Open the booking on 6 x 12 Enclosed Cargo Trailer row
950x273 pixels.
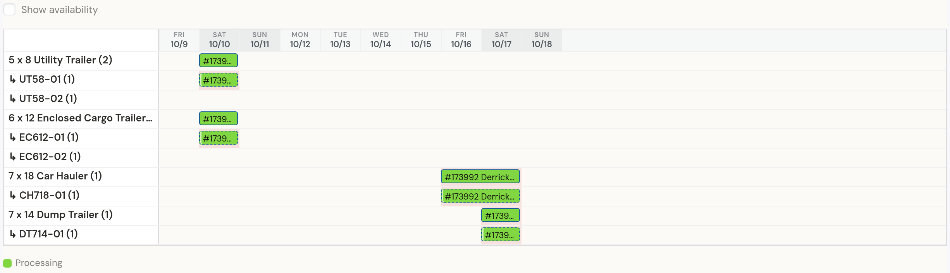coord(219,119)
